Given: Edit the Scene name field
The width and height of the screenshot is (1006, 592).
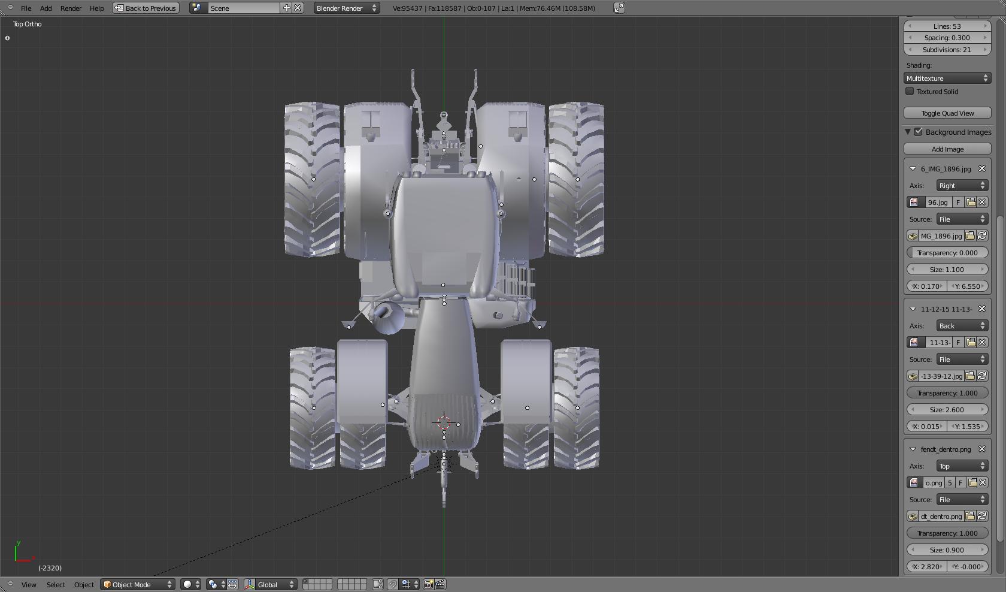Looking at the screenshot, I should [x=244, y=8].
